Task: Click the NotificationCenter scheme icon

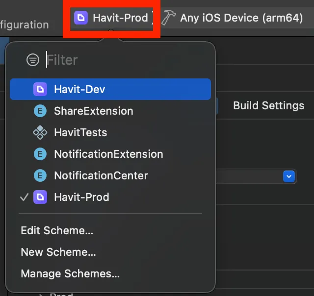Action: point(40,175)
